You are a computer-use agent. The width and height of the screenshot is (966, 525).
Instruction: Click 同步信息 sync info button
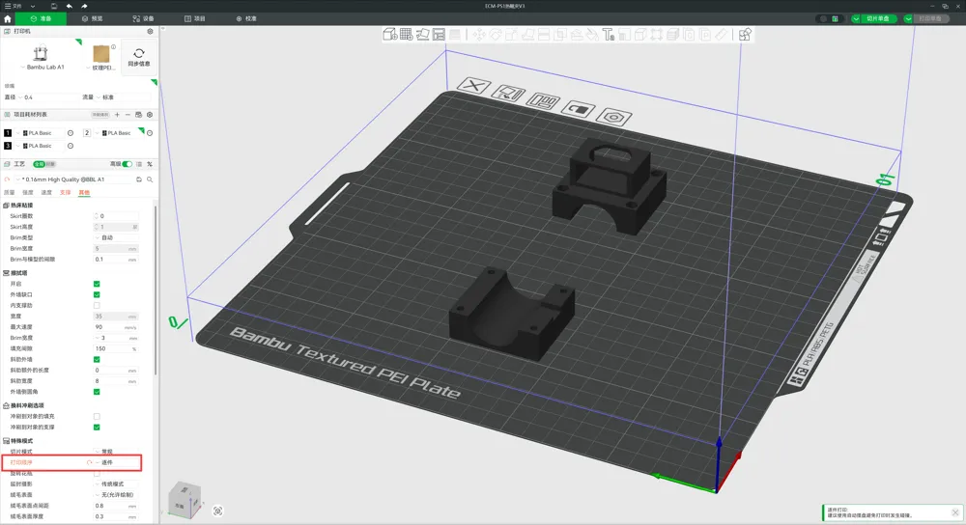(138, 57)
